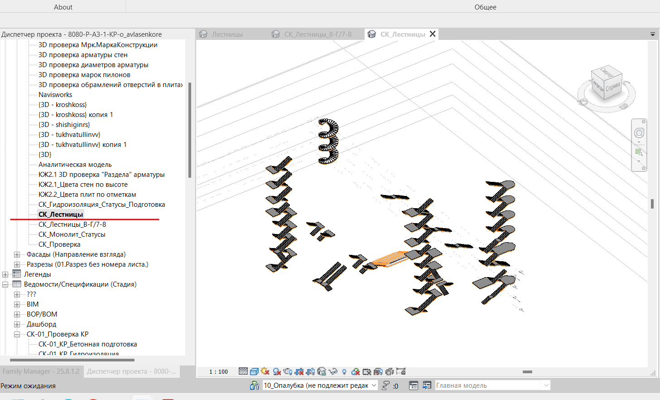Screen dimensions: 660x400
Task: Toggle the crop view icon
Action: click(x=299, y=371)
